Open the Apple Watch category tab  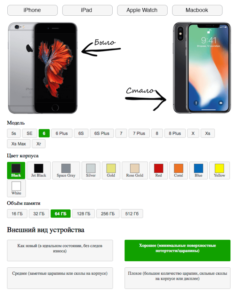[x=142, y=10]
